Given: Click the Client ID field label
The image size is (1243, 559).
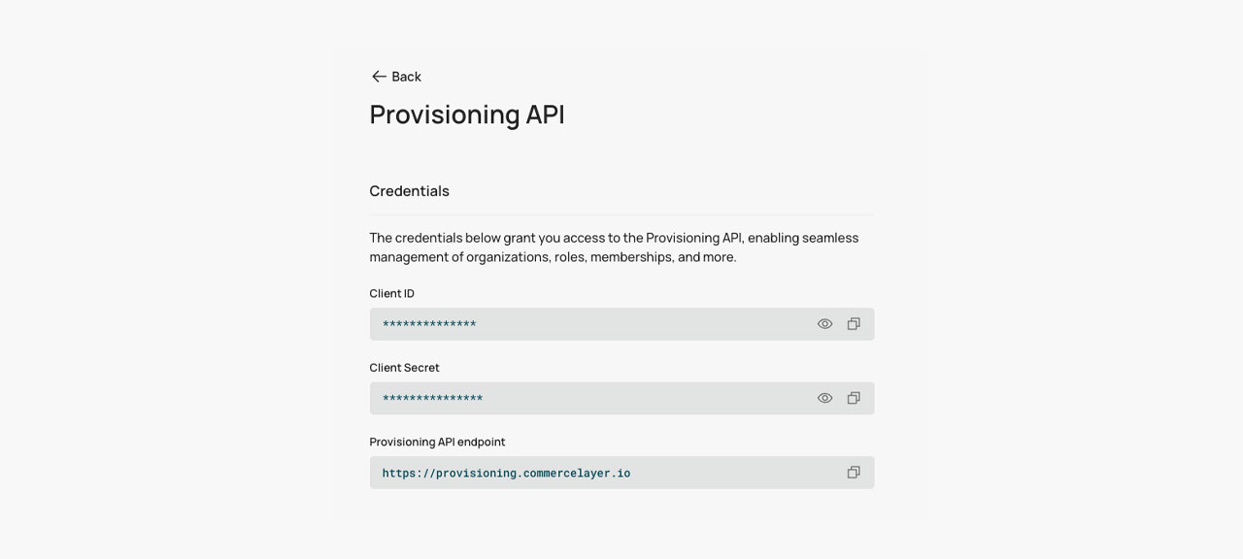Looking at the screenshot, I should [391, 293].
